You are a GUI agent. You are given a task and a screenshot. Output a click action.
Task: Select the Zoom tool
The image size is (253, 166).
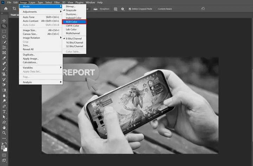pos(4,133)
